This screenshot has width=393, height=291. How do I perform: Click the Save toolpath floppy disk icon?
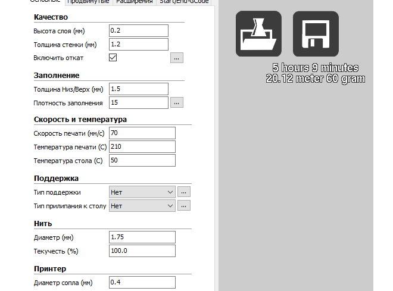click(316, 33)
